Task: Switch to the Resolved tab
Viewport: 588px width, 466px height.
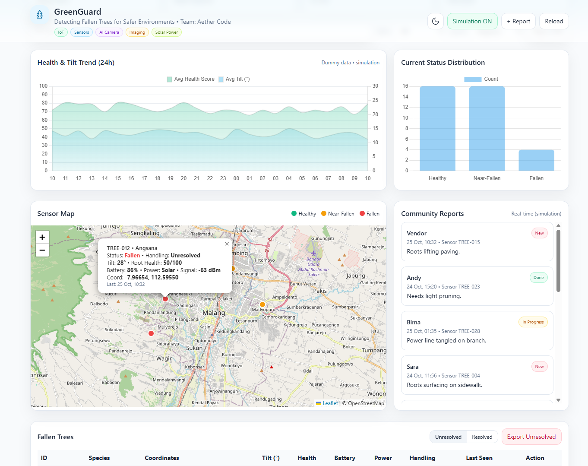Action: click(482, 437)
